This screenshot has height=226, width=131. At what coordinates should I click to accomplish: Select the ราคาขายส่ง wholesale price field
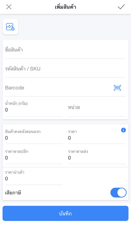[x=97, y=155]
